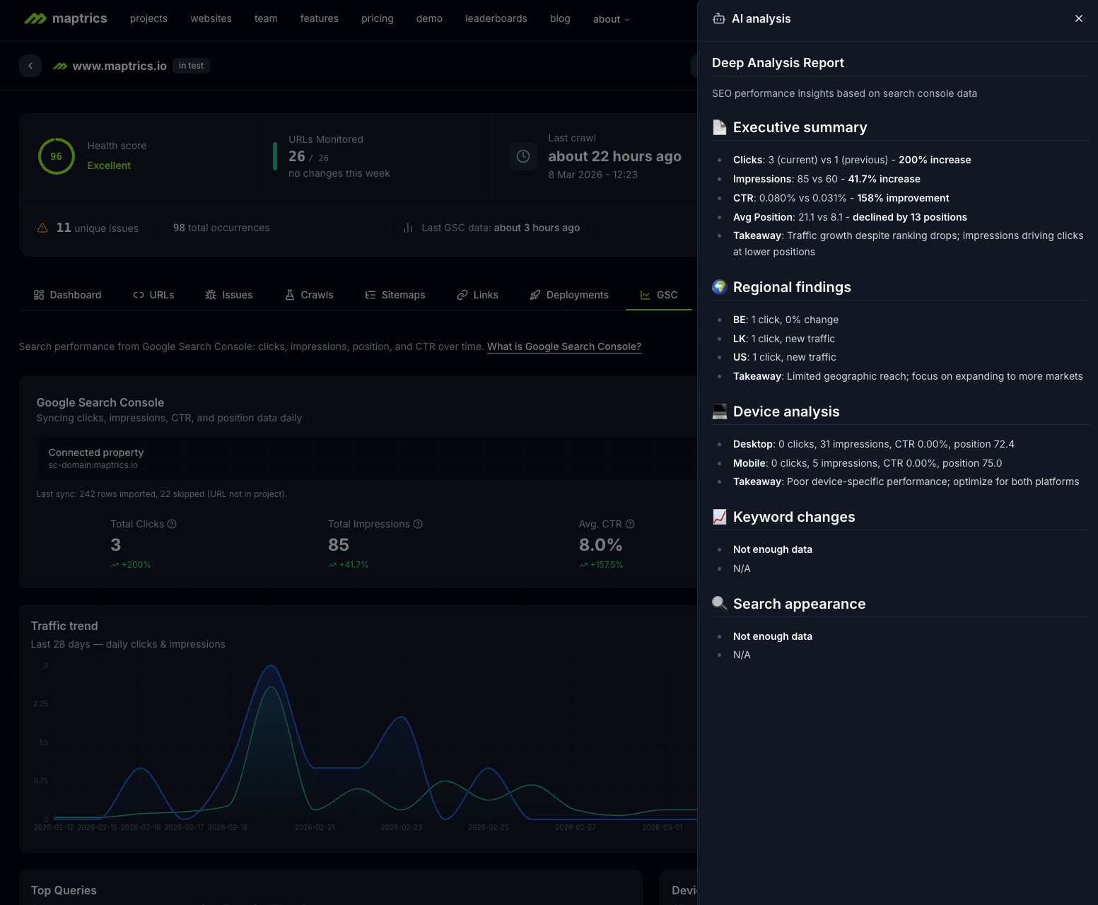Click the back arrow button

pos(30,66)
